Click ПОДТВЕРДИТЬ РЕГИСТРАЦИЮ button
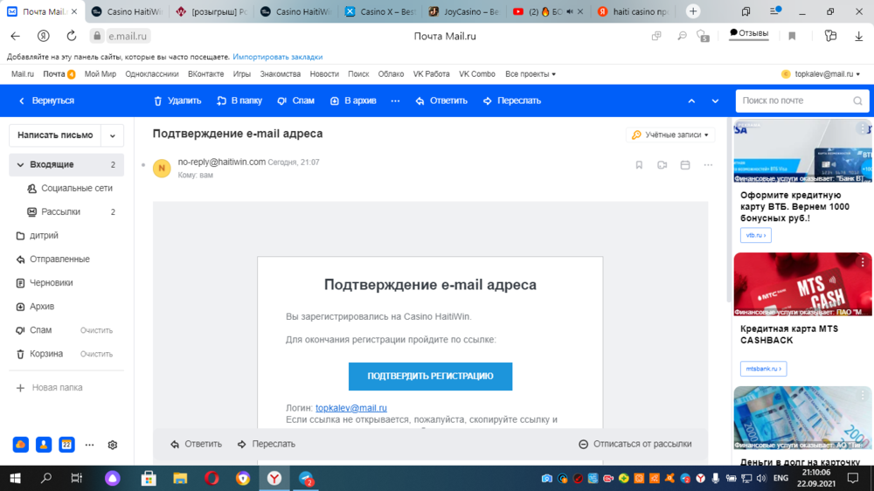The image size is (874, 491). coord(430,377)
